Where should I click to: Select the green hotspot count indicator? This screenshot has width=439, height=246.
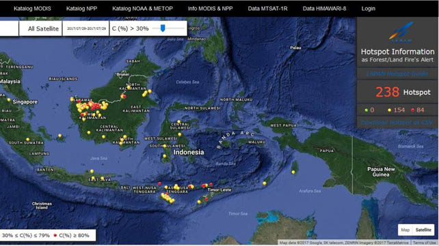coord(369,110)
